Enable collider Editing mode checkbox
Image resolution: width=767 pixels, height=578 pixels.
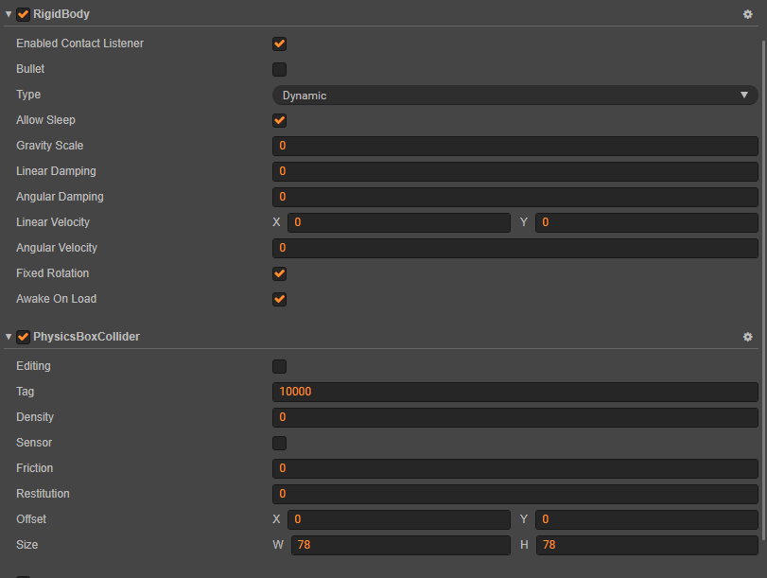point(279,366)
